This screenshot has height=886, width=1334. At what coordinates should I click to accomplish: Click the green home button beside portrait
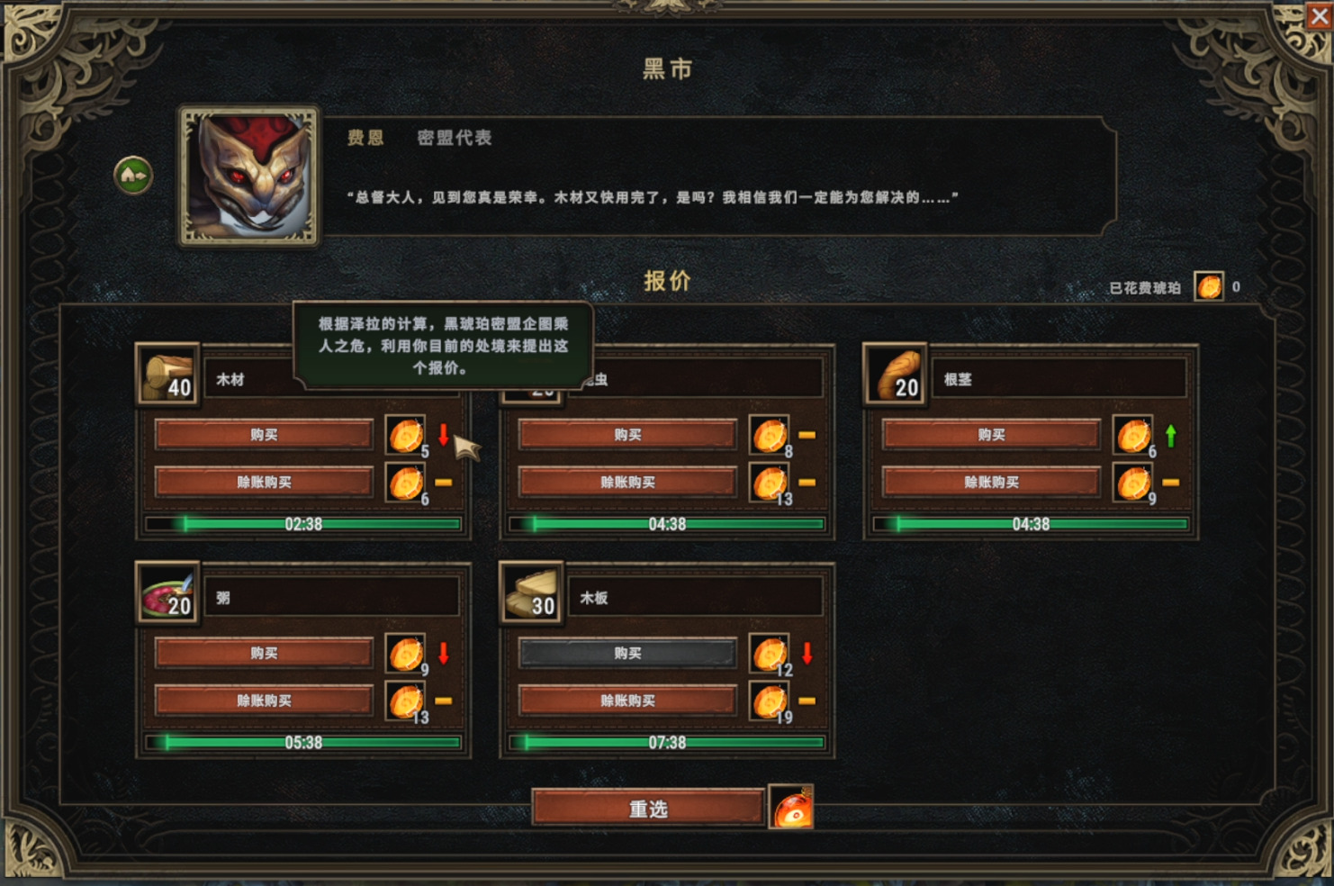coord(133,175)
